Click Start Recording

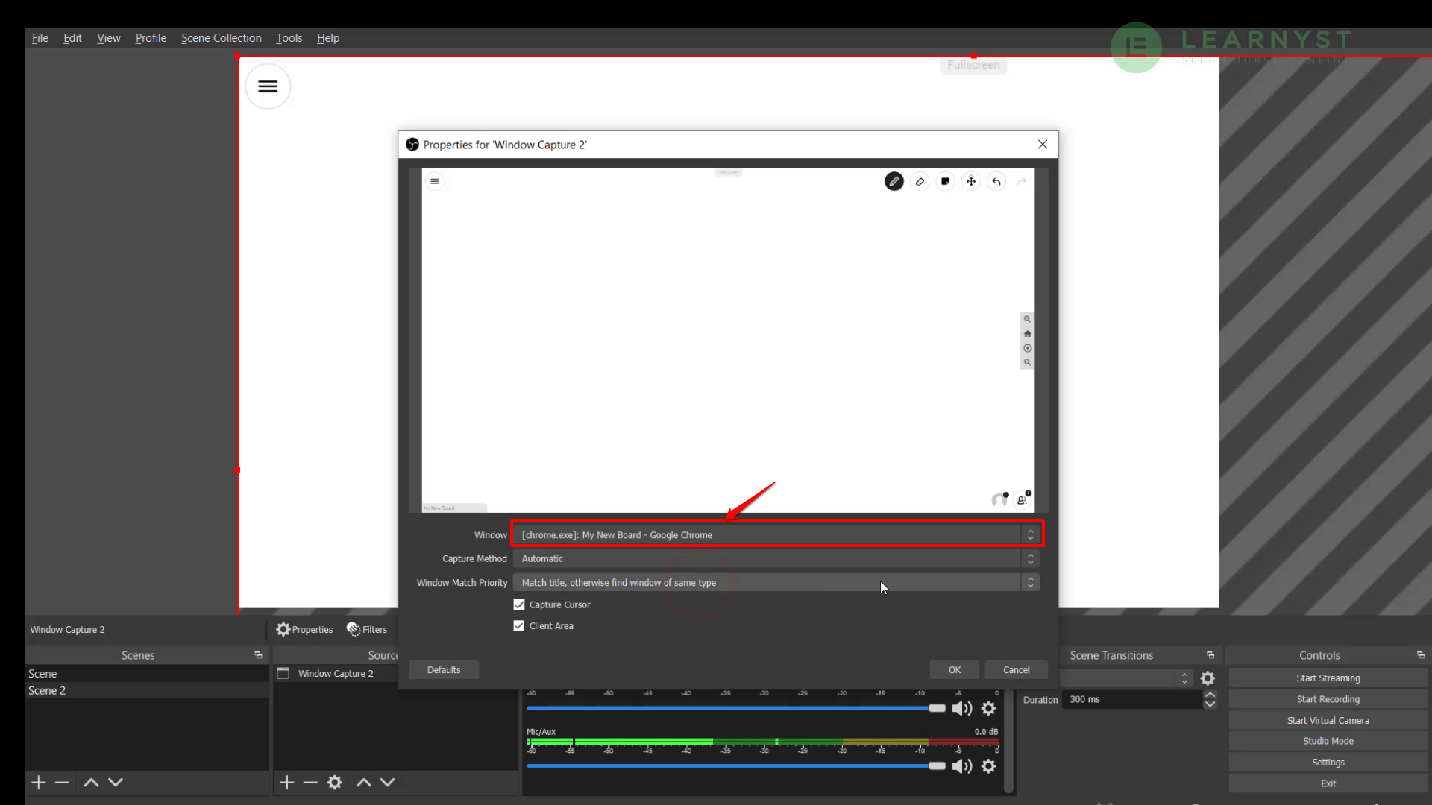(1328, 699)
